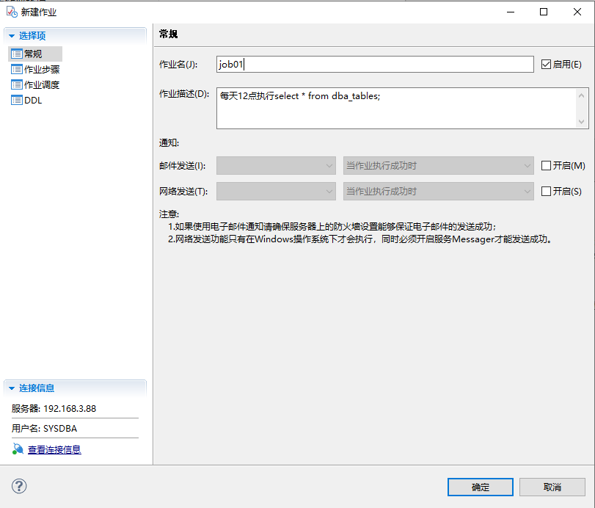Image resolution: width=595 pixels, height=508 pixels.
Task: Open help via question mark icon
Action: (19, 487)
